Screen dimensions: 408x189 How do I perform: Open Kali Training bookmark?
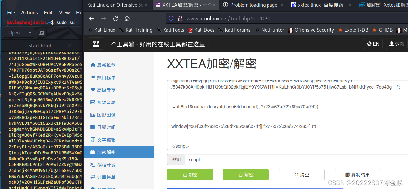pyautogui.click(x=136, y=30)
